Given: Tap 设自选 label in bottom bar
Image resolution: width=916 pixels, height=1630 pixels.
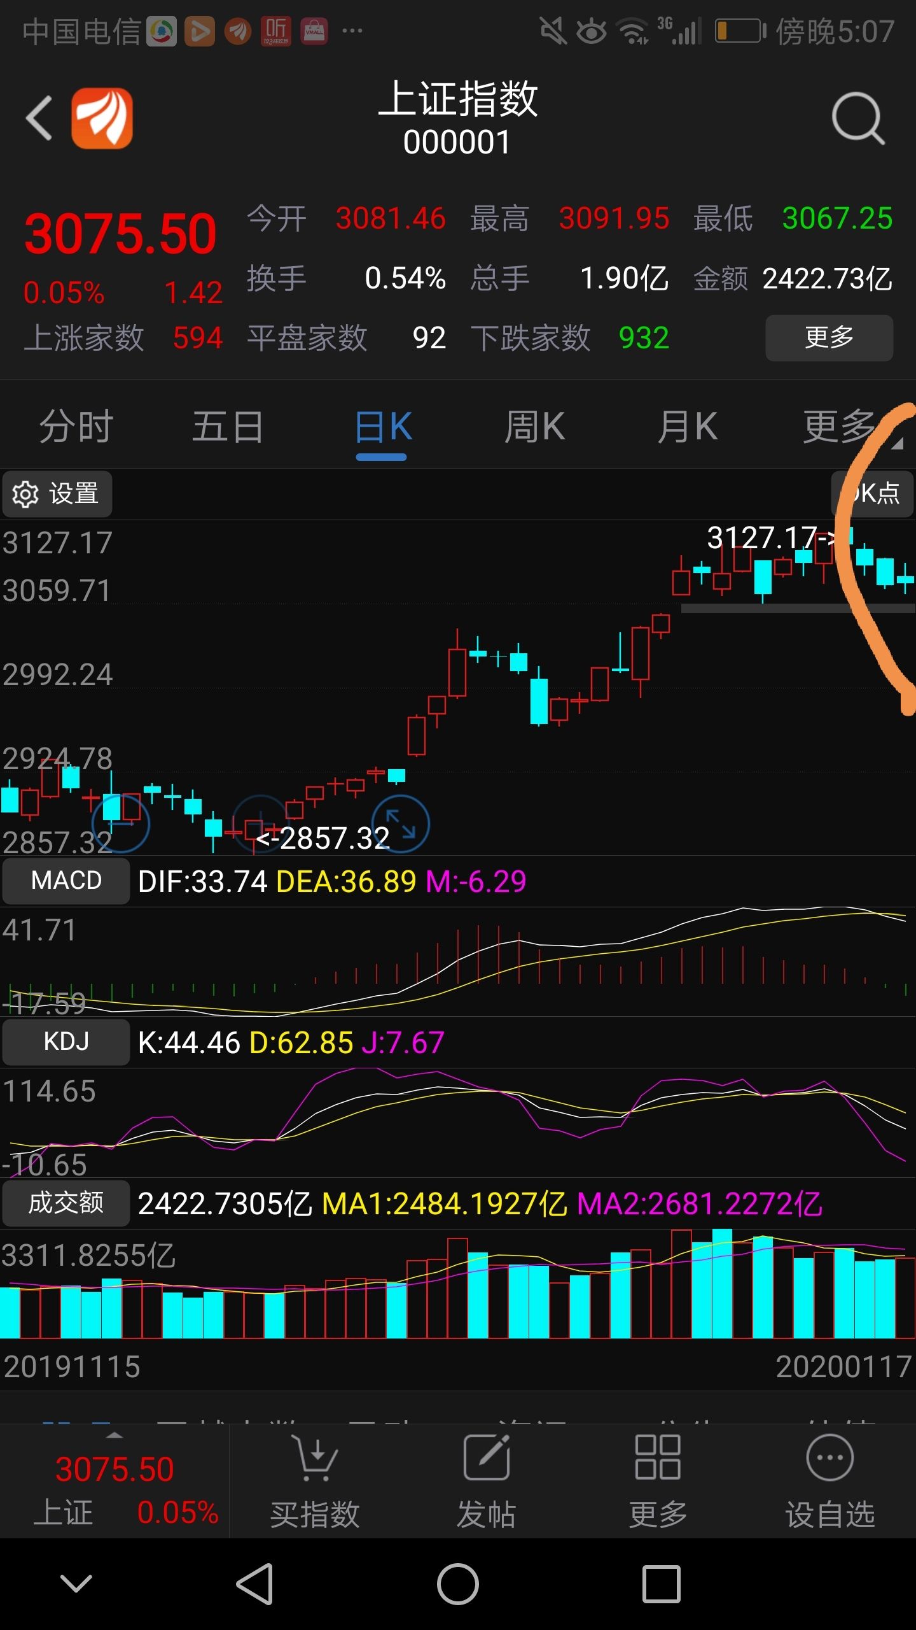Looking at the screenshot, I should (829, 1514).
